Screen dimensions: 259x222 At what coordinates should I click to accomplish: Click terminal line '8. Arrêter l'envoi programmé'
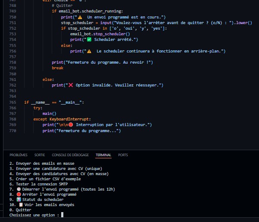pyautogui.click(x=43, y=194)
